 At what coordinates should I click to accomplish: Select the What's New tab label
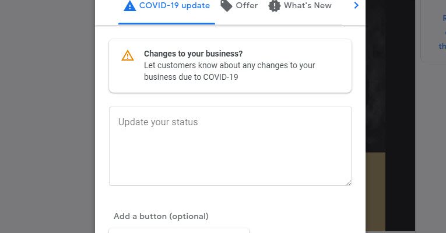(x=307, y=6)
